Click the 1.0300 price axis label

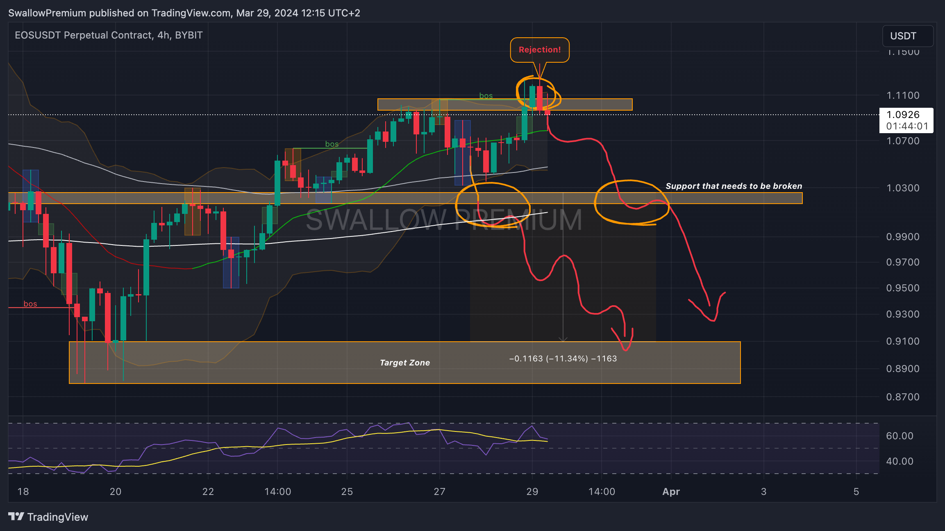tap(903, 188)
